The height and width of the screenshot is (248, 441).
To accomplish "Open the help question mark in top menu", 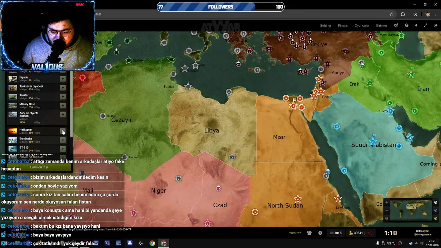I will 407,25.
